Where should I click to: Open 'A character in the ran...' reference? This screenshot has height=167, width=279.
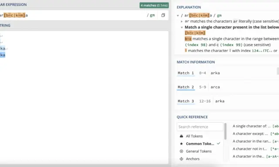(x=255, y=141)
